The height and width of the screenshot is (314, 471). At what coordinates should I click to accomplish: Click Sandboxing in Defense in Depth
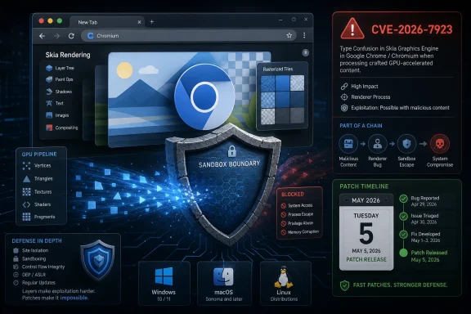point(29,258)
